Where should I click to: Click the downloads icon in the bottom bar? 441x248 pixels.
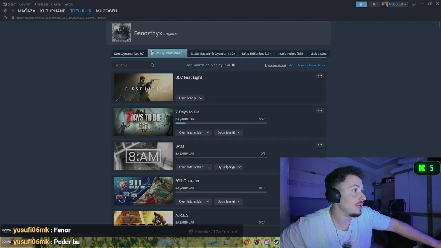(191, 231)
